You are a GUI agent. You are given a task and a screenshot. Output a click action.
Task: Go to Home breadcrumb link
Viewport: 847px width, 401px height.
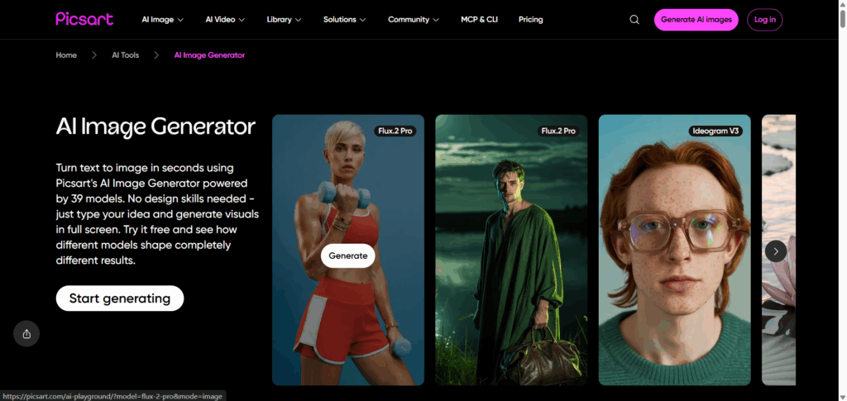(x=66, y=55)
